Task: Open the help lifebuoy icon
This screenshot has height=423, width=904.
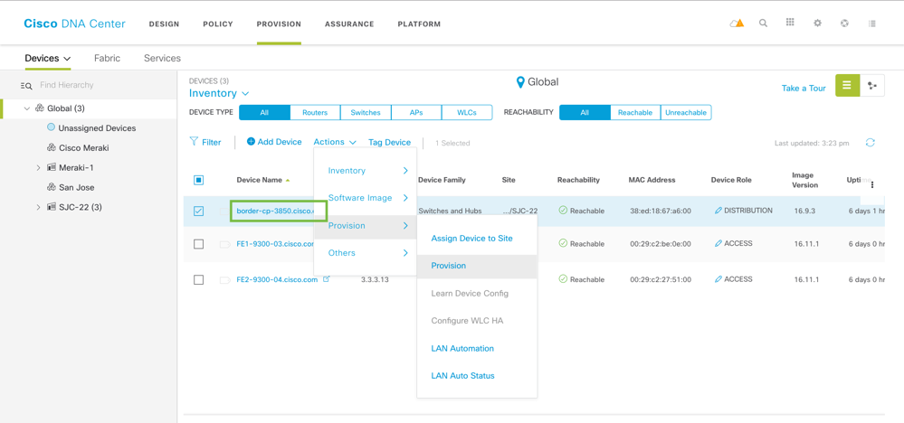Action: [844, 23]
